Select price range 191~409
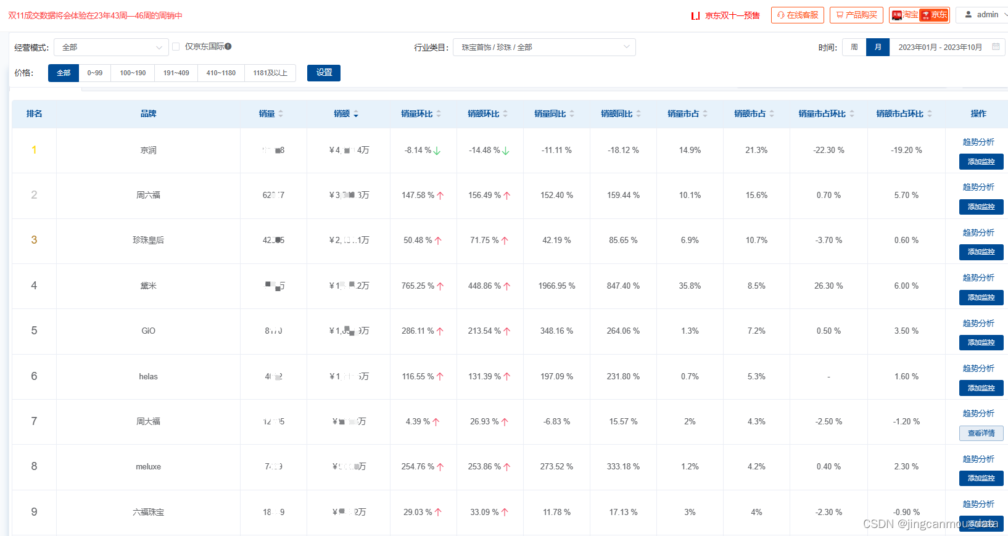Image resolution: width=1008 pixels, height=536 pixels. tap(176, 73)
